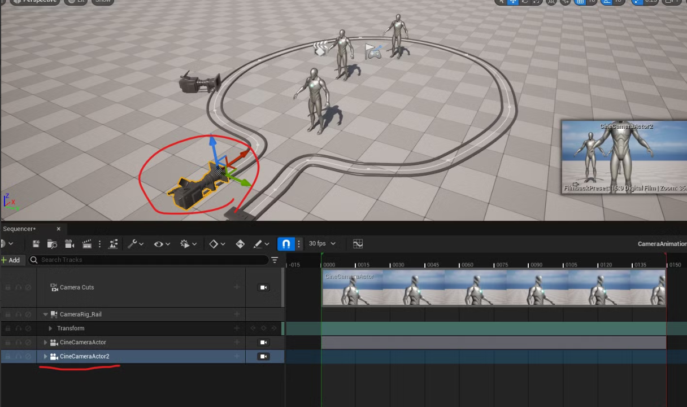Open the eye View Options dropdown
687x407 pixels.
click(162, 244)
